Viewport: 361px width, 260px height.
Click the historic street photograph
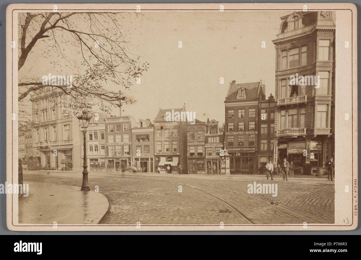pyautogui.click(x=176, y=118)
